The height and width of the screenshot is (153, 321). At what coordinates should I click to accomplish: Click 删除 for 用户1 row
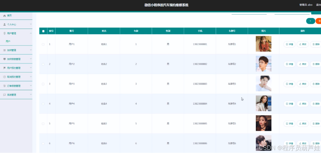[315, 44]
